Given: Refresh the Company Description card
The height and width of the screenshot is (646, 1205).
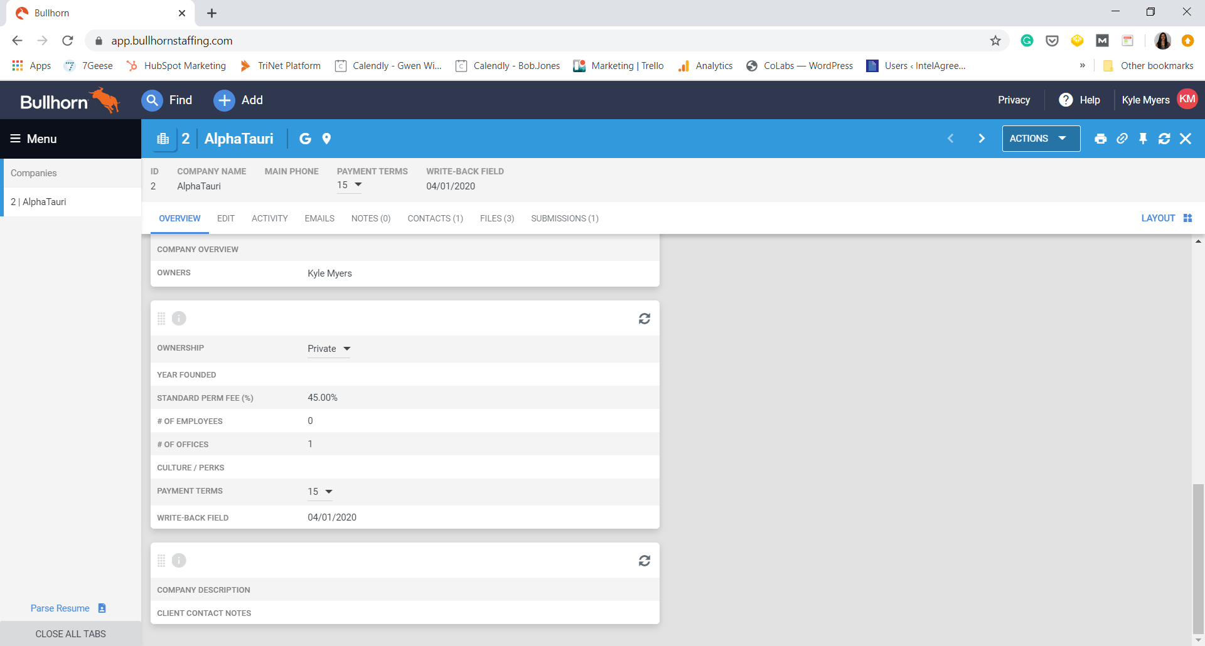Looking at the screenshot, I should click(x=644, y=561).
